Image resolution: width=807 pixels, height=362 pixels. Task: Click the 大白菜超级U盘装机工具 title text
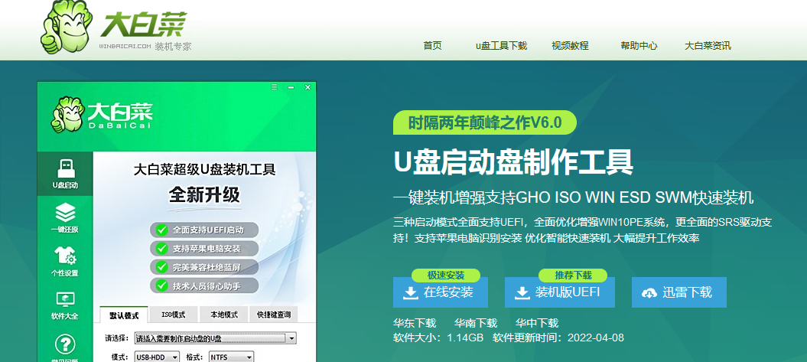tap(204, 169)
